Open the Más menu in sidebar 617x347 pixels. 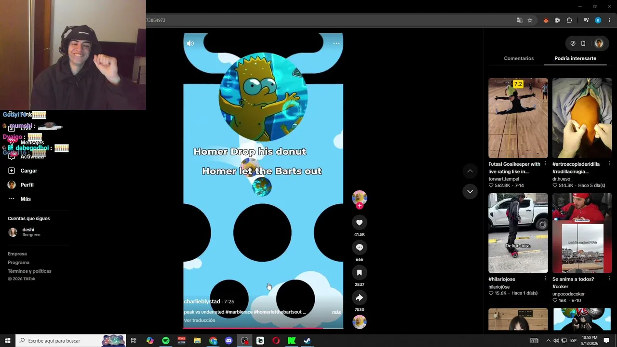[19, 199]
